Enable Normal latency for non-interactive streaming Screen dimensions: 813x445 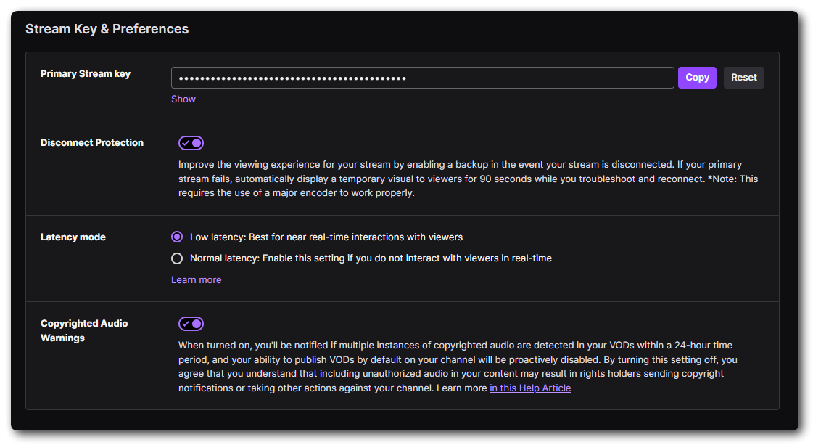176,258
